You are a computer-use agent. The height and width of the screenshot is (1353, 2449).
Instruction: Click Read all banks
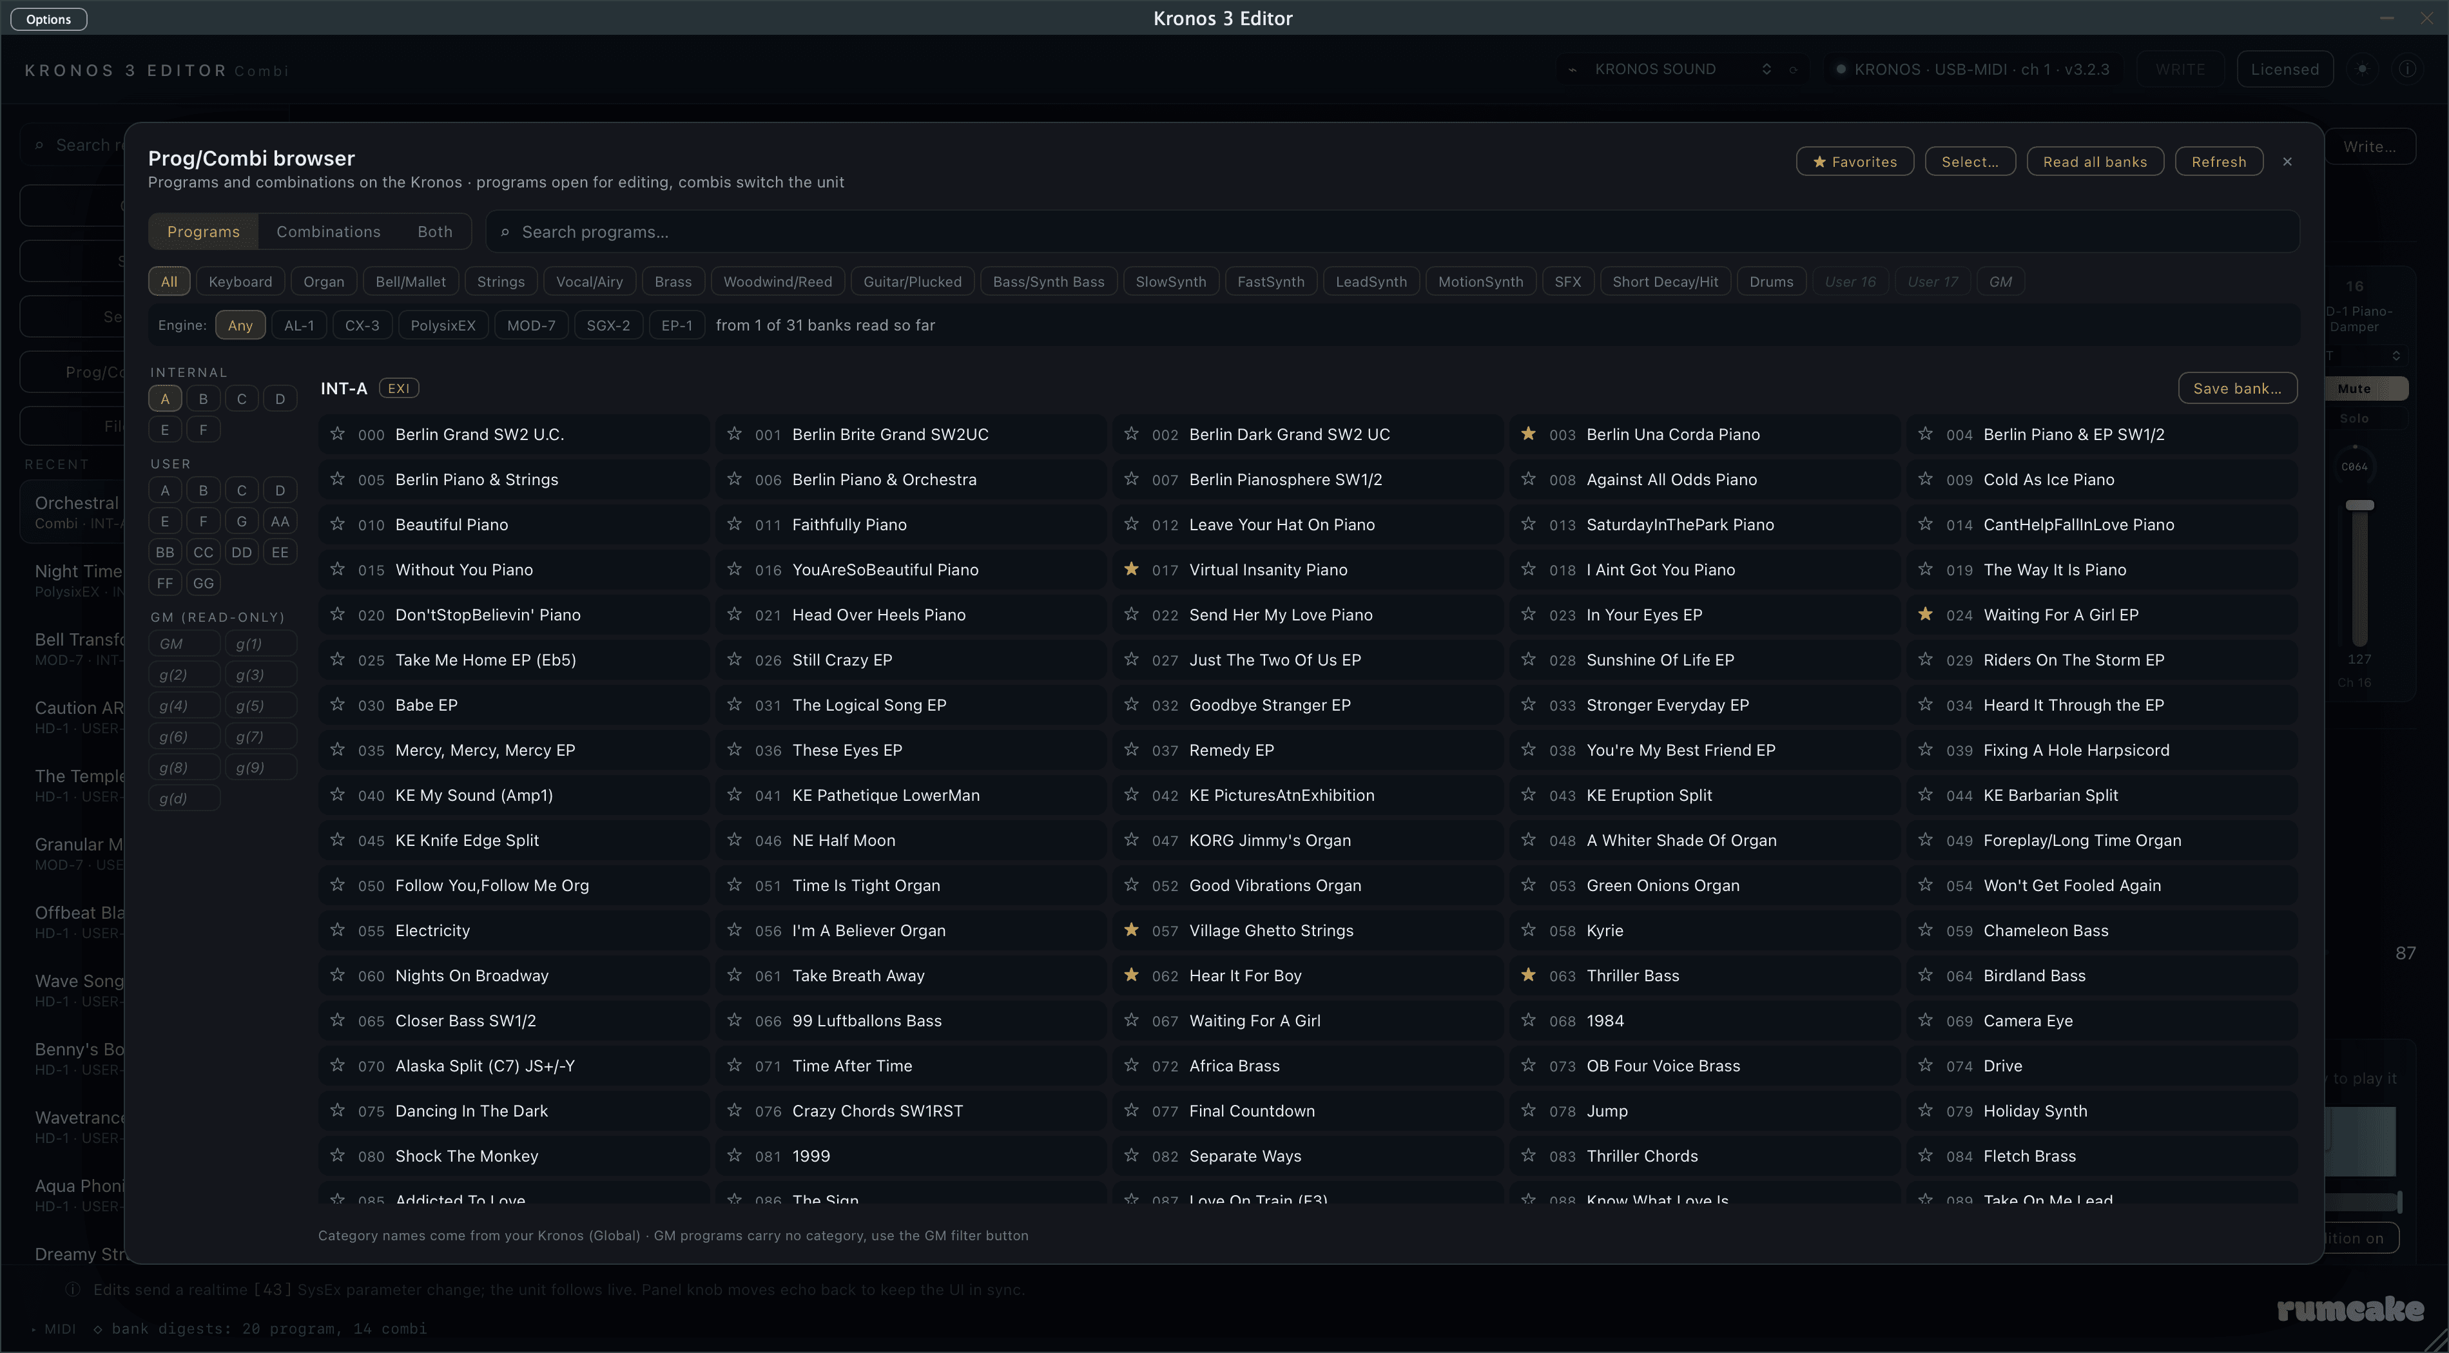2095,162
